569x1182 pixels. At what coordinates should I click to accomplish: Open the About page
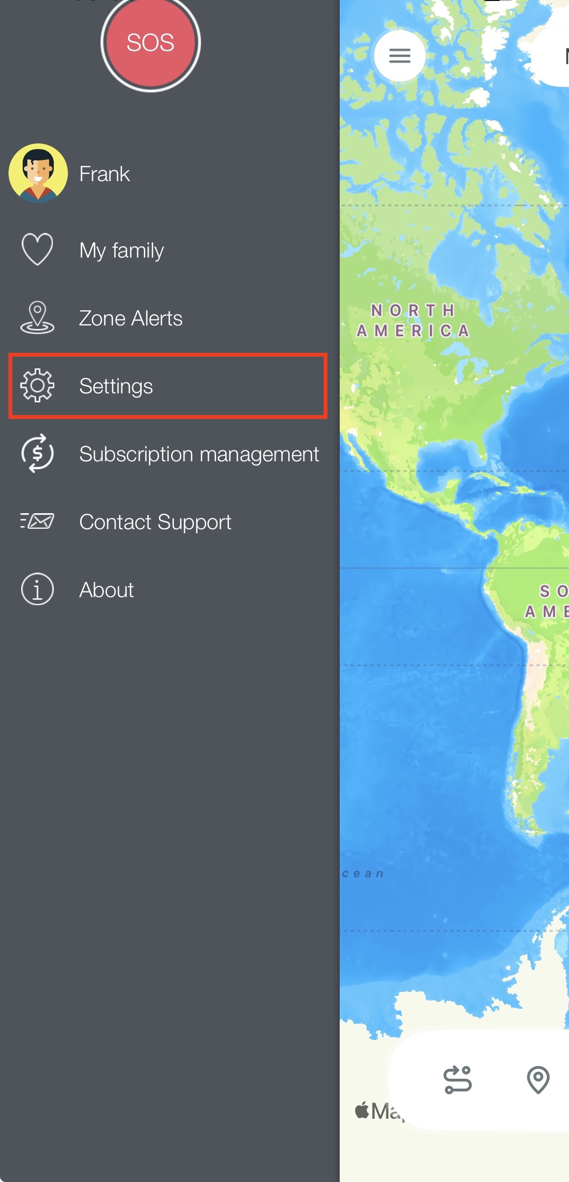107,590
